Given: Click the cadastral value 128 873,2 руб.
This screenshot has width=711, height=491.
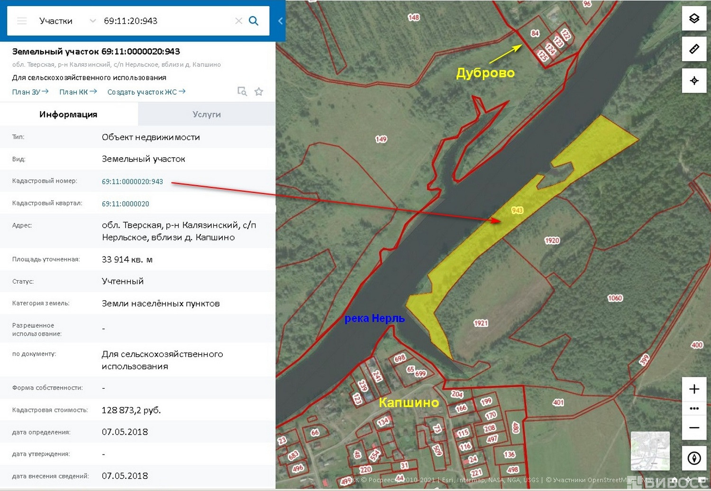Looking at the screenshot, I should [x=131, y=410].
